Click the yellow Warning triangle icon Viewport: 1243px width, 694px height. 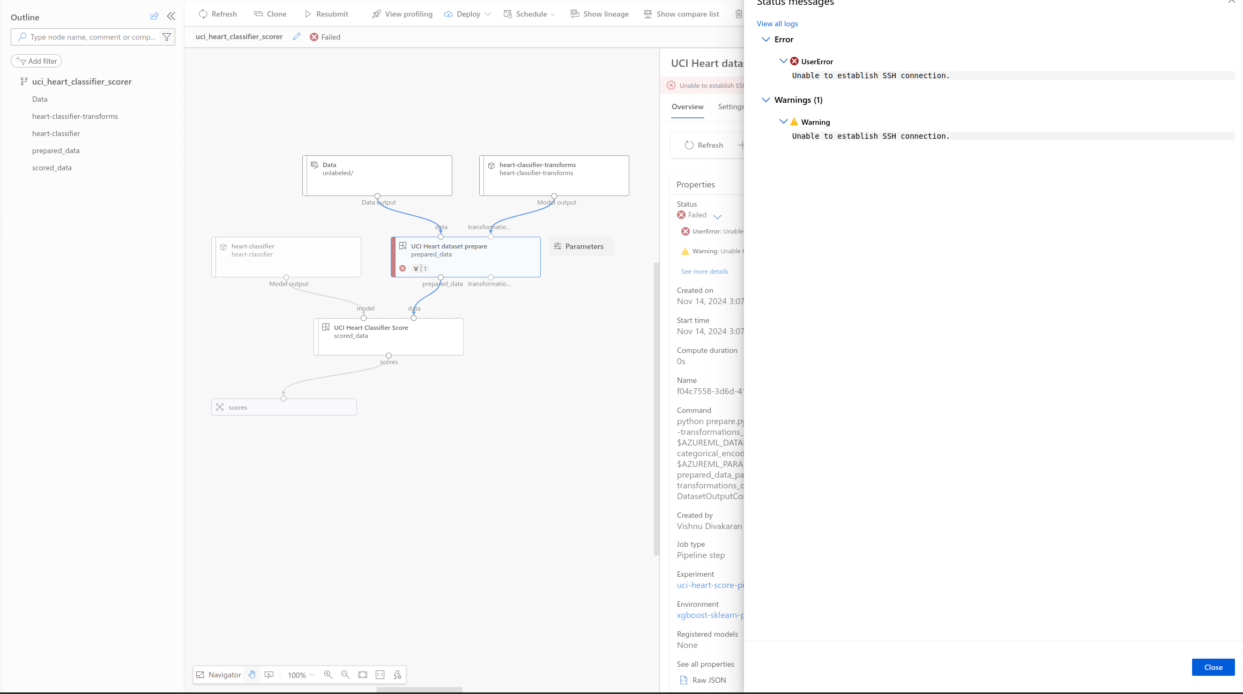point(794,122)
